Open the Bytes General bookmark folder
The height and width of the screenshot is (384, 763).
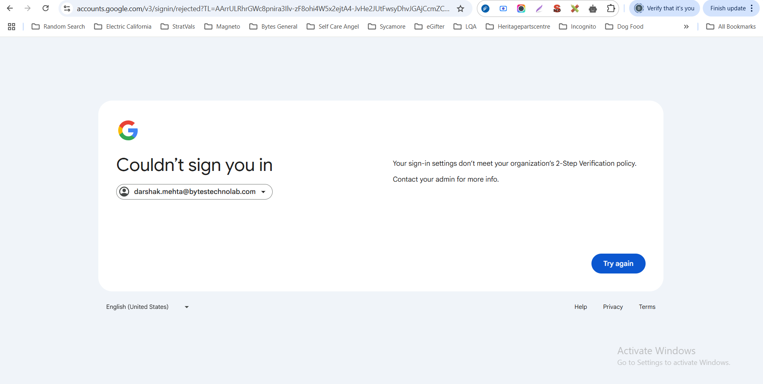coord(273,27)
